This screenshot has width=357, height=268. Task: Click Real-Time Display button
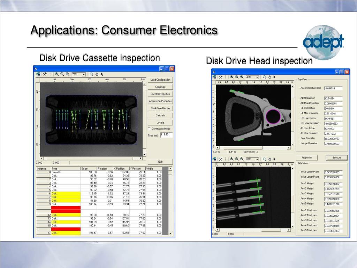point(160,108)
